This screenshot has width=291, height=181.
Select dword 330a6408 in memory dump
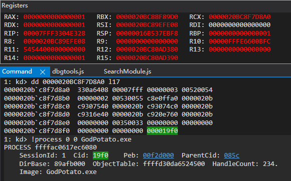coord(93,90)
